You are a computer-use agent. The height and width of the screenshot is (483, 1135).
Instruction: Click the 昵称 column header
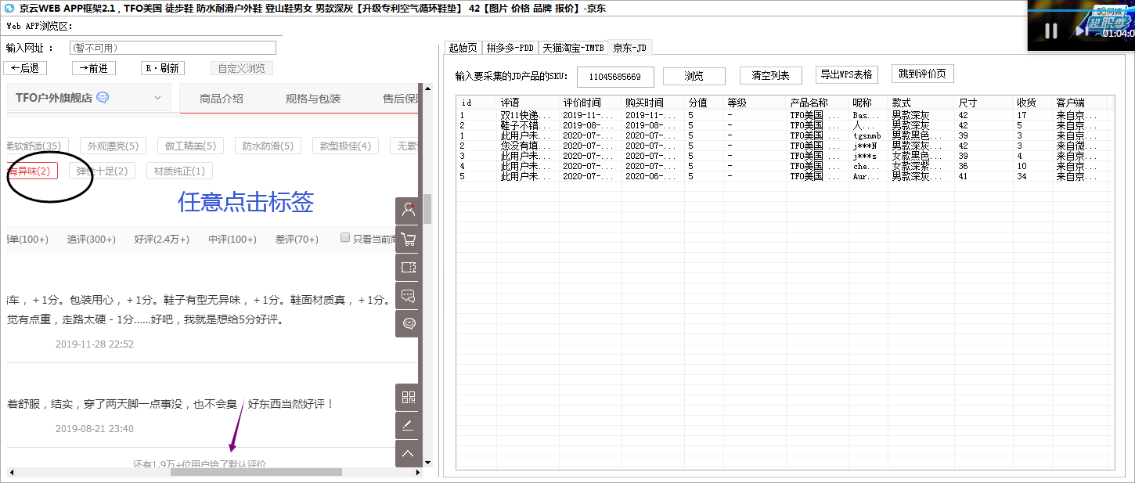point(868,103)
